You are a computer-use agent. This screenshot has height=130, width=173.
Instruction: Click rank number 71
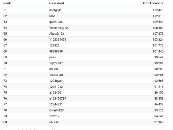tap(5, 69)
